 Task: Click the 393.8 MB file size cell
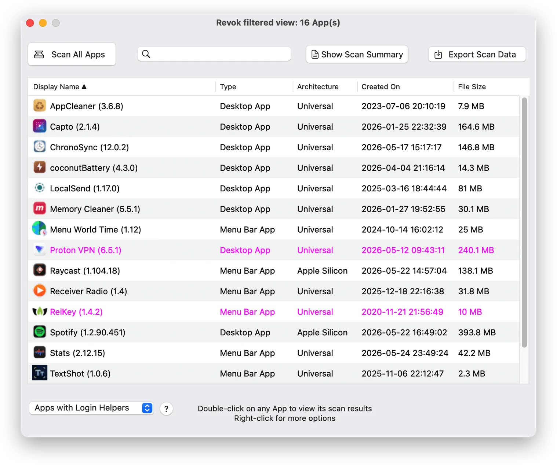tap(477, 332)
